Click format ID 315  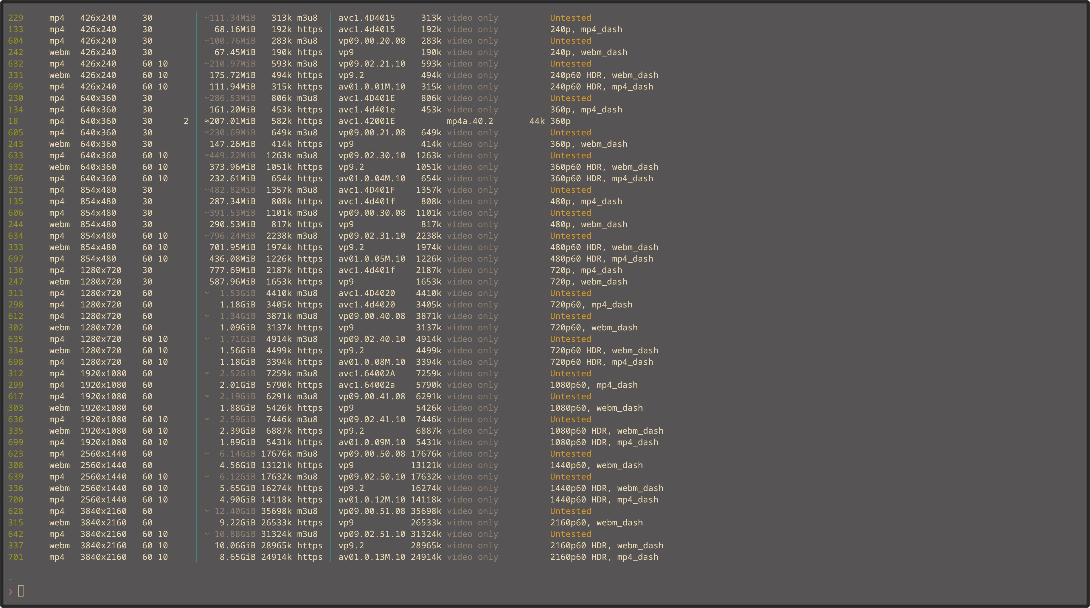click(16, 523)
